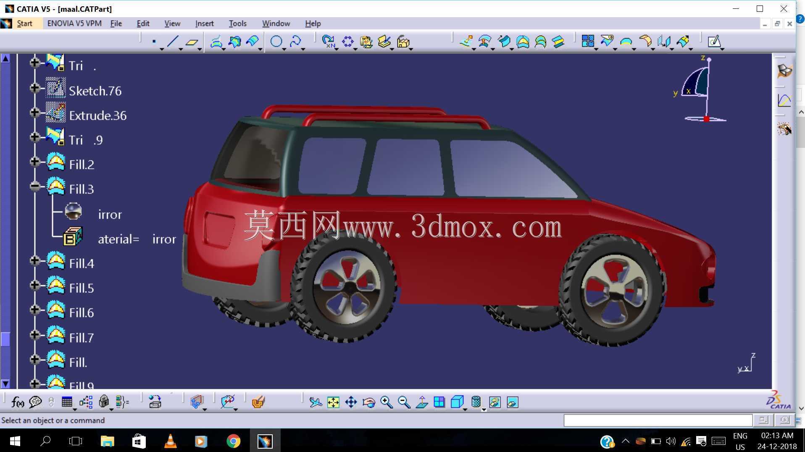Viewport: 805px width, 452px height.
Task: Click the Isometric View cube icon
Action: point(457,402)
